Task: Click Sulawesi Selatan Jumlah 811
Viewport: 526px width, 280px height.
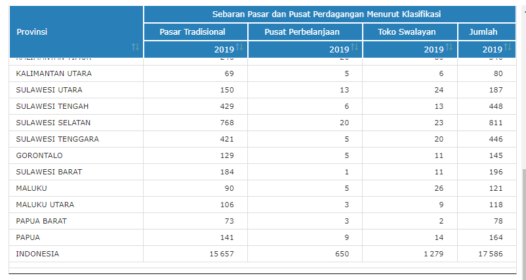Action: (x=496, y=123)
